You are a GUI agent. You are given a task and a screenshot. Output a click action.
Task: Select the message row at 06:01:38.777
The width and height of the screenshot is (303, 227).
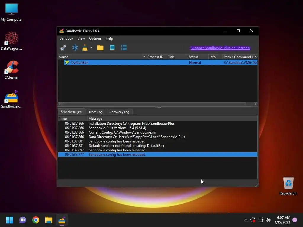click(x=158, y=154)
